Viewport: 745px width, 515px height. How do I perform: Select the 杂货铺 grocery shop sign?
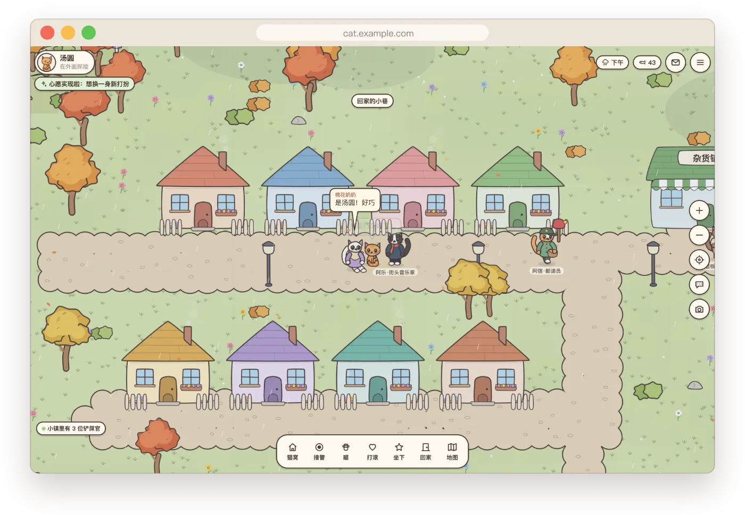click(x=697, y=158)
